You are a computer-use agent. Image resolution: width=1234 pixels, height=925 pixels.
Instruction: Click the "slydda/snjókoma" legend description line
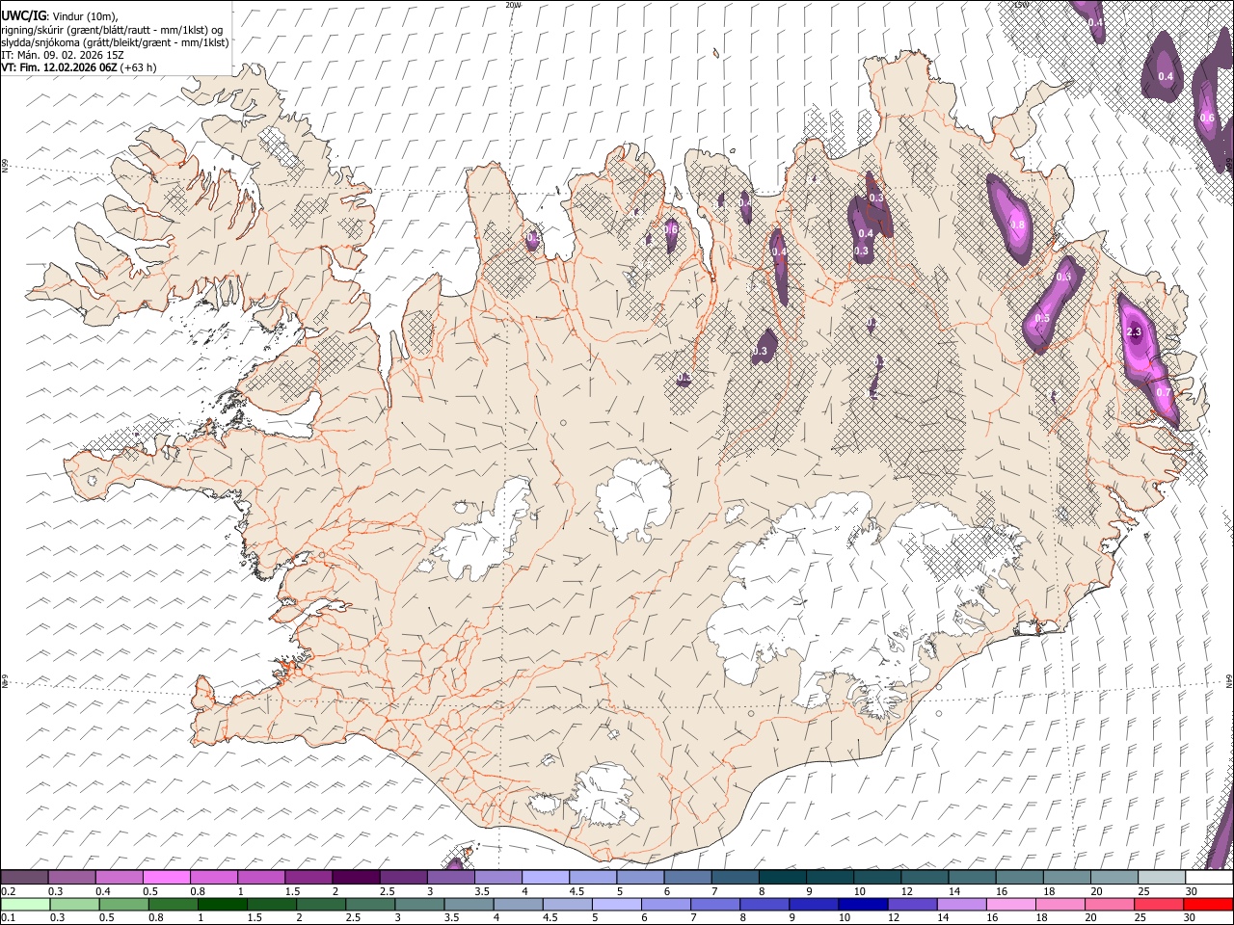115,42
